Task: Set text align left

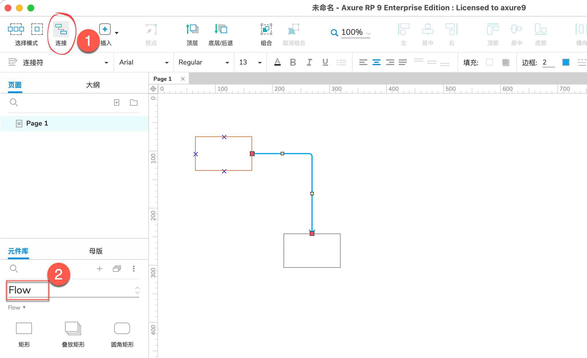Action: click(x=363, y=62)
